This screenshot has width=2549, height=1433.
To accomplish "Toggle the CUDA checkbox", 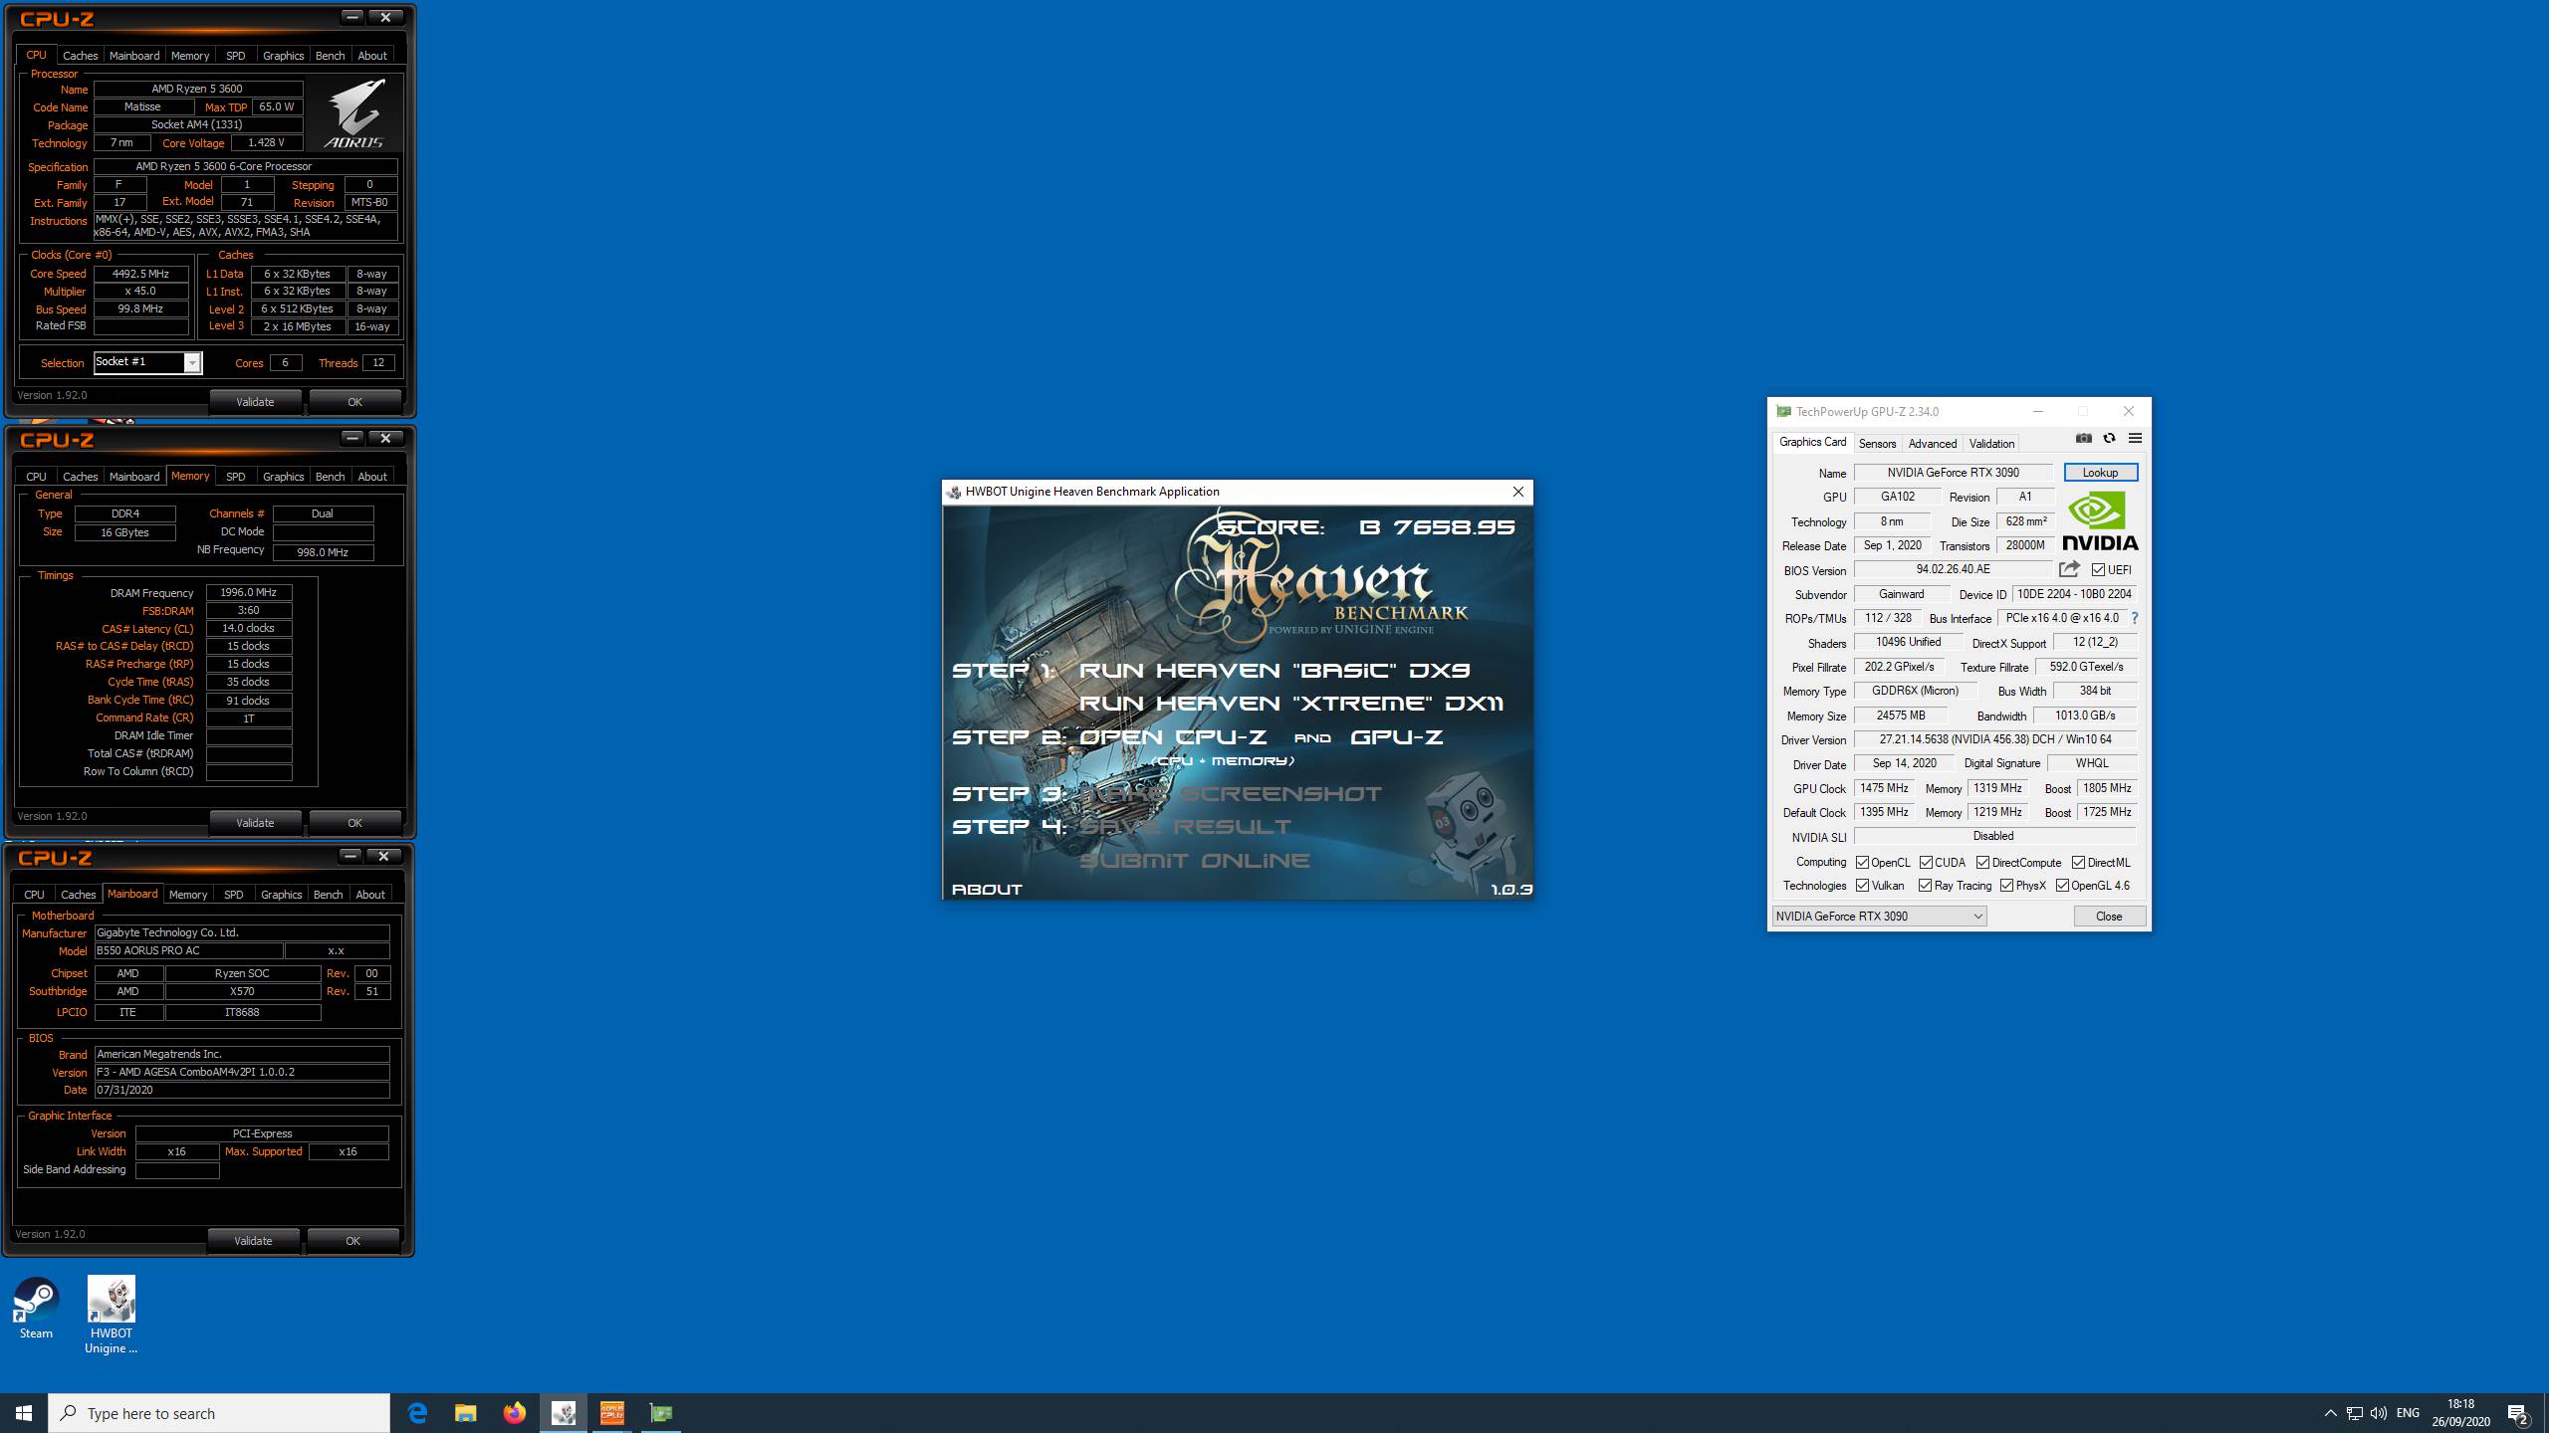I will point(1926,863).
